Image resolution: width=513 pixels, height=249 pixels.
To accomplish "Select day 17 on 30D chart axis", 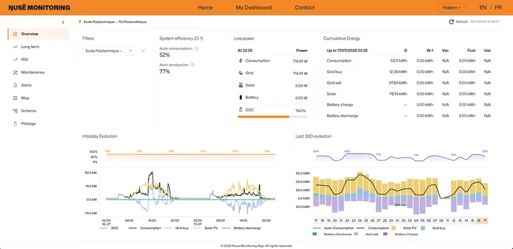I will (x=485, y=221).
